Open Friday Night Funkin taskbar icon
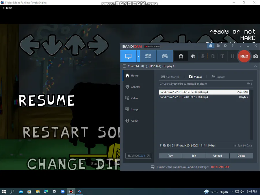 pos(79,192)
